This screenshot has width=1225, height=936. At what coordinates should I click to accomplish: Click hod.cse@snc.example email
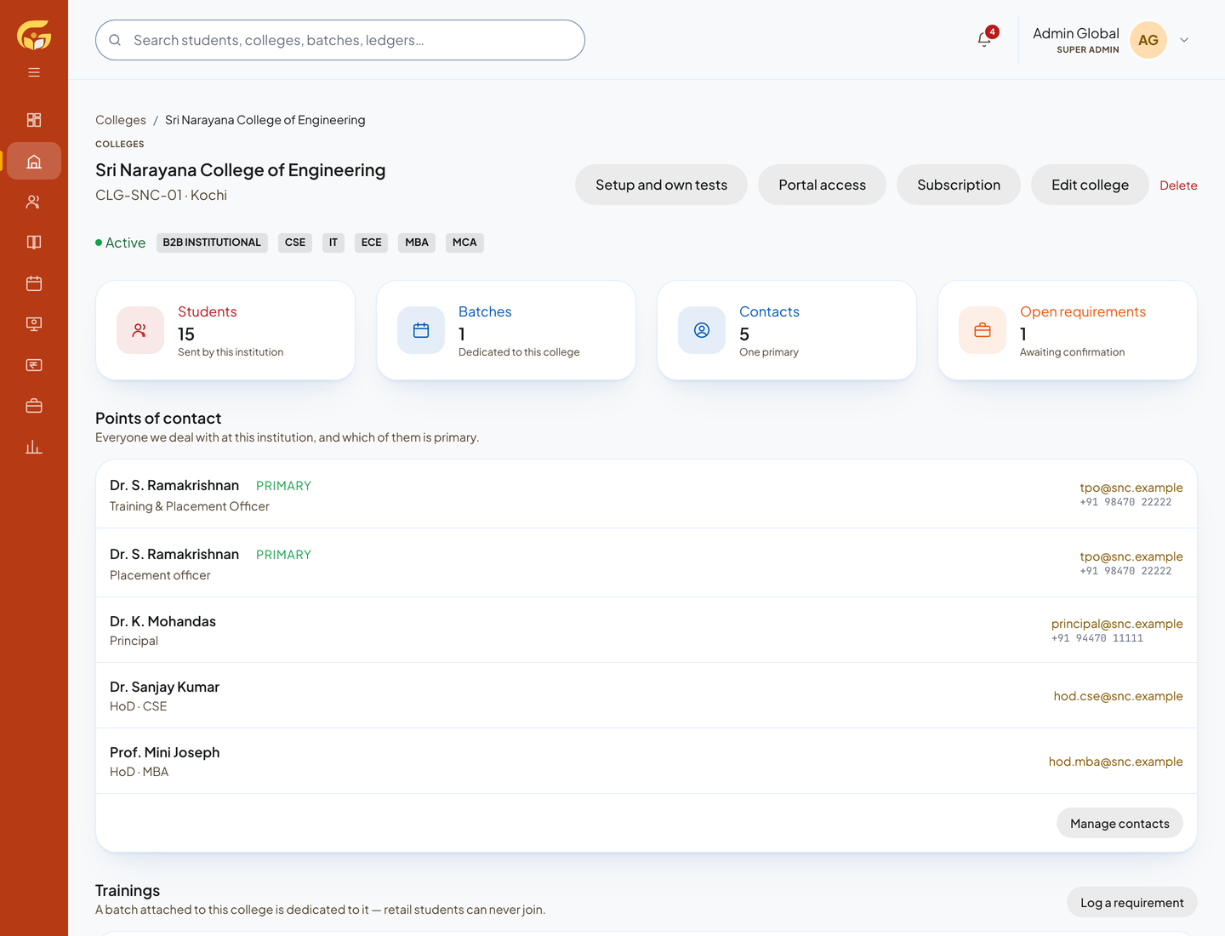pos(1118,696)
